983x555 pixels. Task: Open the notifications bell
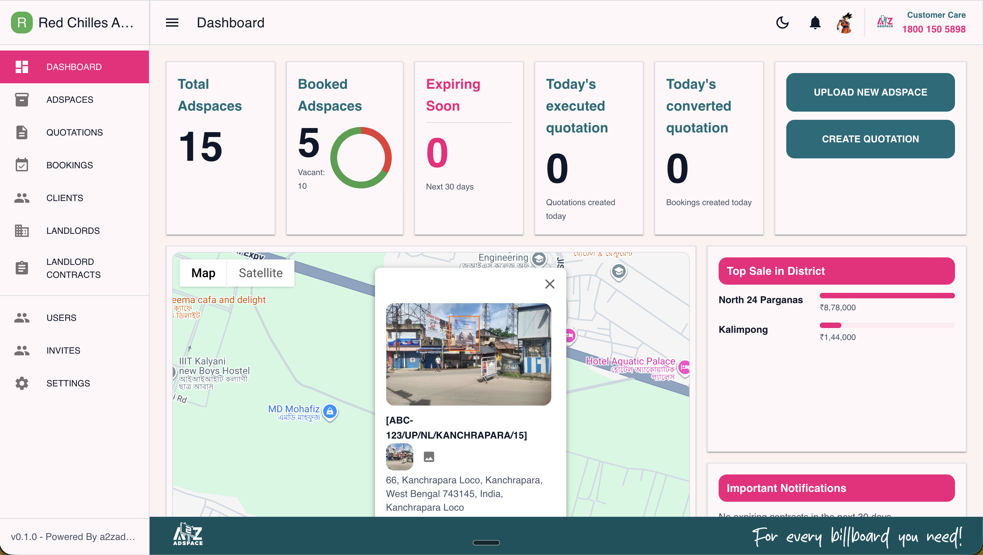[815, 23]
